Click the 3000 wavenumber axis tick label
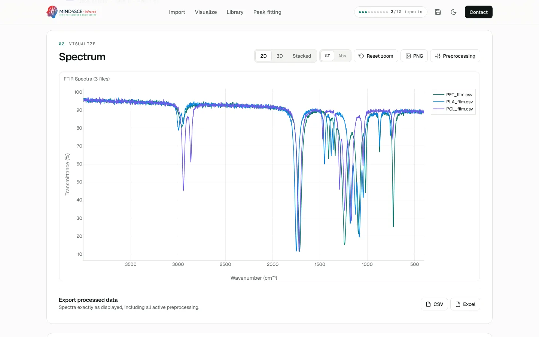The image size is (539, 337). click(x=178, y=264)
